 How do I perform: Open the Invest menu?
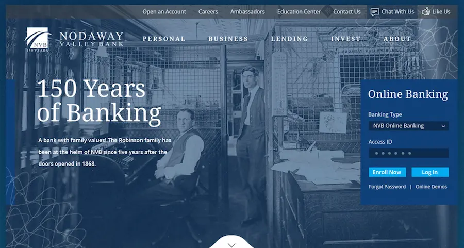(345, 39)
